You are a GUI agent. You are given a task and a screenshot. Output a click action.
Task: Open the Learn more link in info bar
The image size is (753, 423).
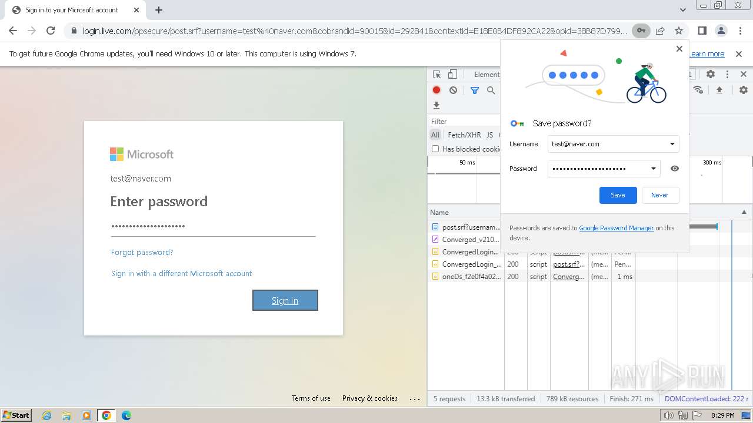pos(707,54)
